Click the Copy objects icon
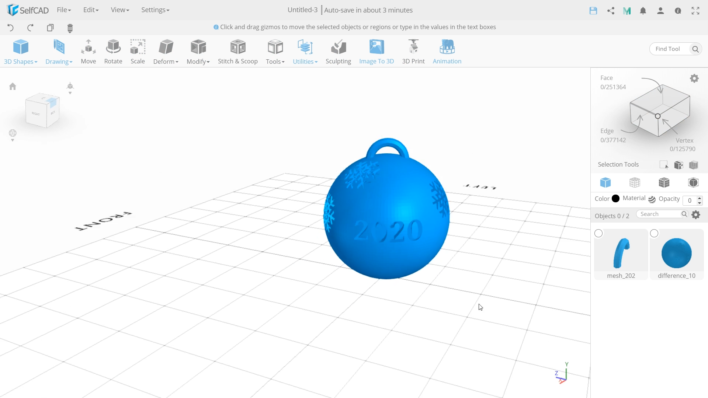The width and height of the screenshot is (708, 398). 50,28
